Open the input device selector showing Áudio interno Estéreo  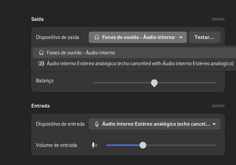point(154,124)
